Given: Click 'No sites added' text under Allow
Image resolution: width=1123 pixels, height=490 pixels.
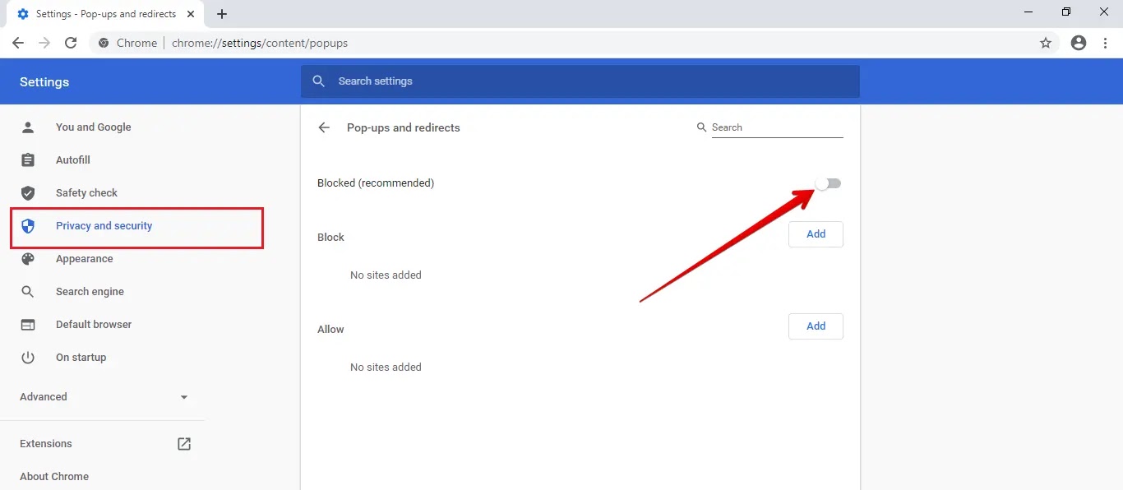Looking at the screenshot, I should 386,367.
